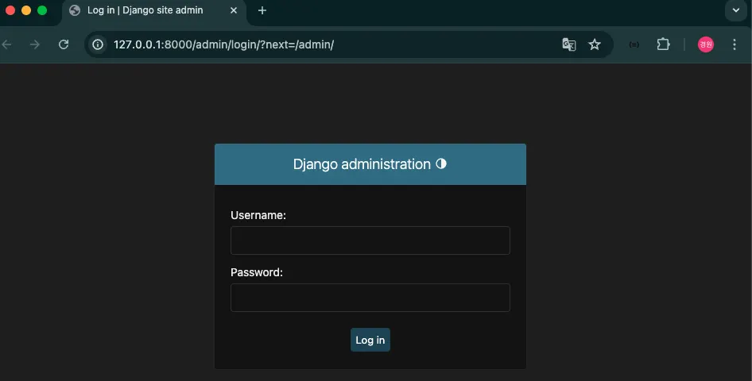Click the green fullscreen window button
The image size is (752, 381).
coord(42,10)
